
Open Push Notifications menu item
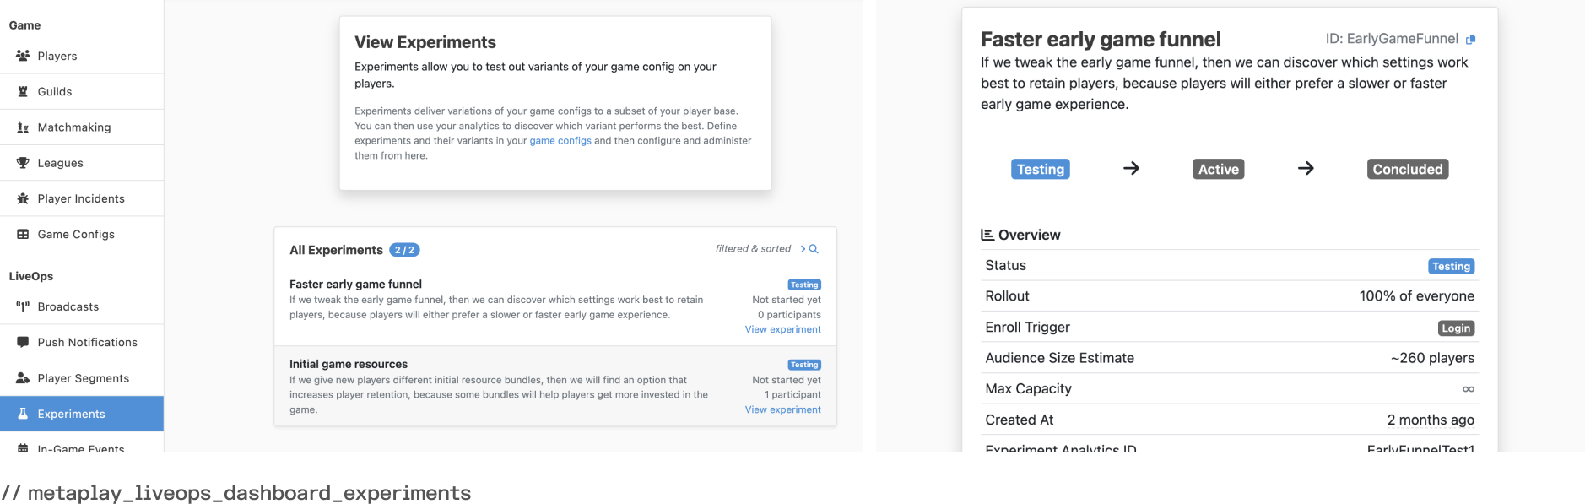point(87,342)
